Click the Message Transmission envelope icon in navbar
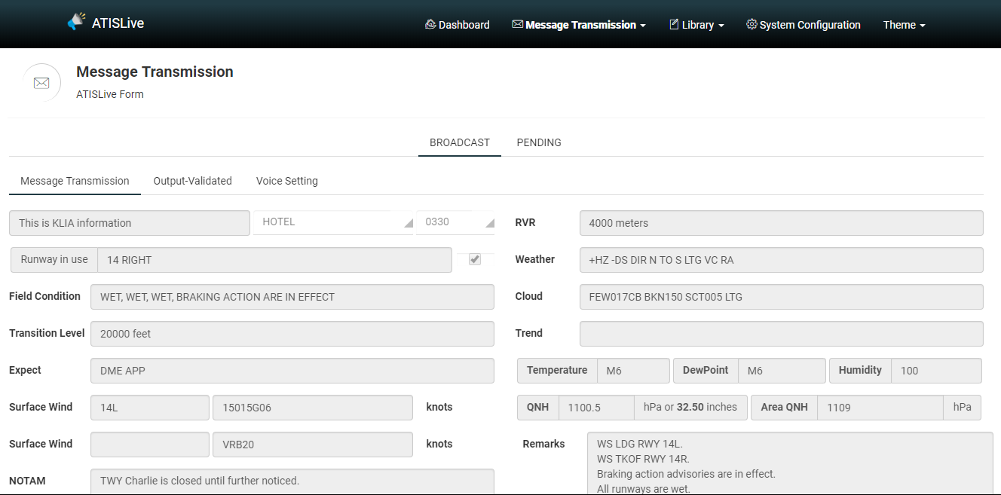Screen dimensions: 1001x495 [517, 24]
